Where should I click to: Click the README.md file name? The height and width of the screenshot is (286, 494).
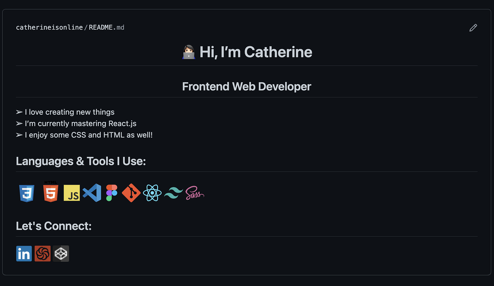tap(107, 27)
